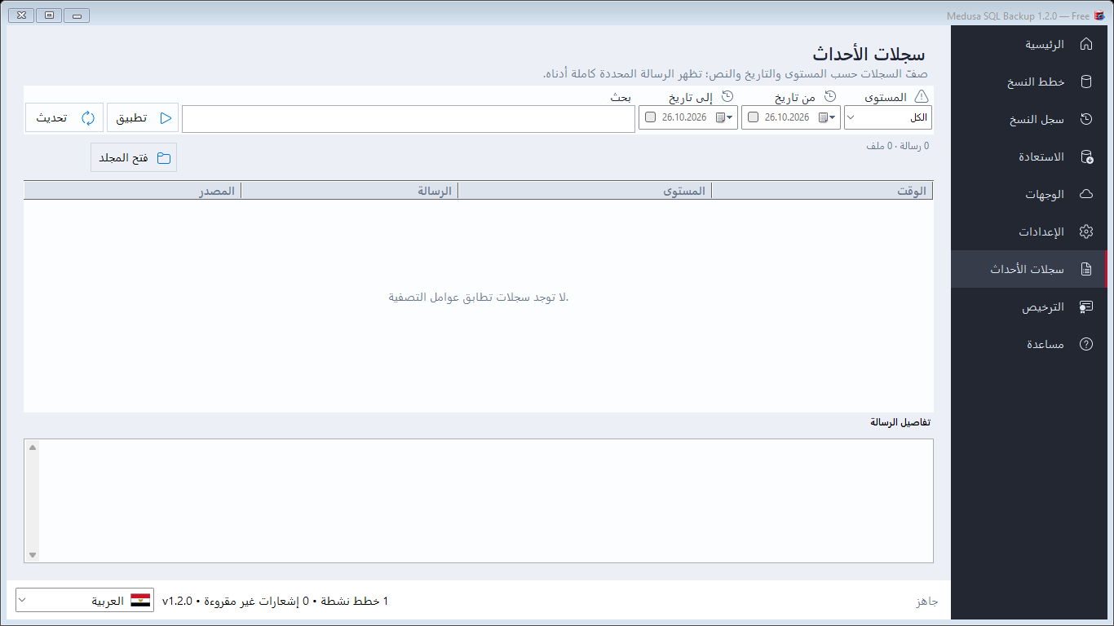Viewport: 1114px width, 626px height.
Task: Click the details box scrollbar down arrow
Action: point(33,555)
